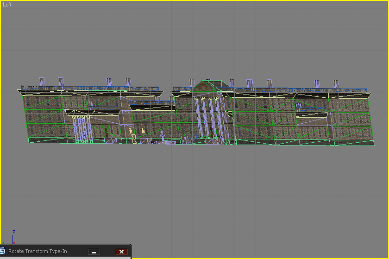Image resolution: width=389 pixels, height=259 pixels.
Task: Click empty grey viewport area above building
Action: coord(194,37)
